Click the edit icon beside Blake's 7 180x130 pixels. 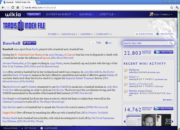pyautogui.click(x=126, y=77)
